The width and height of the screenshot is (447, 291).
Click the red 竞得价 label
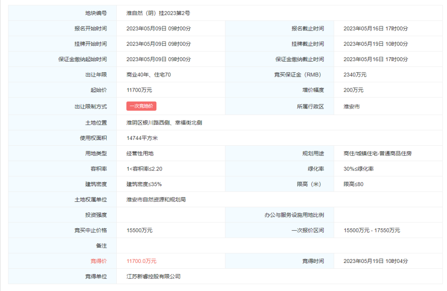99,261
